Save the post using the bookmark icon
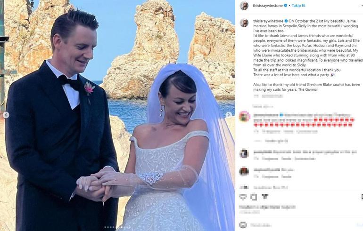Image resolution: width=363 pixels, height=231 pixels. (x=362, y=197)
